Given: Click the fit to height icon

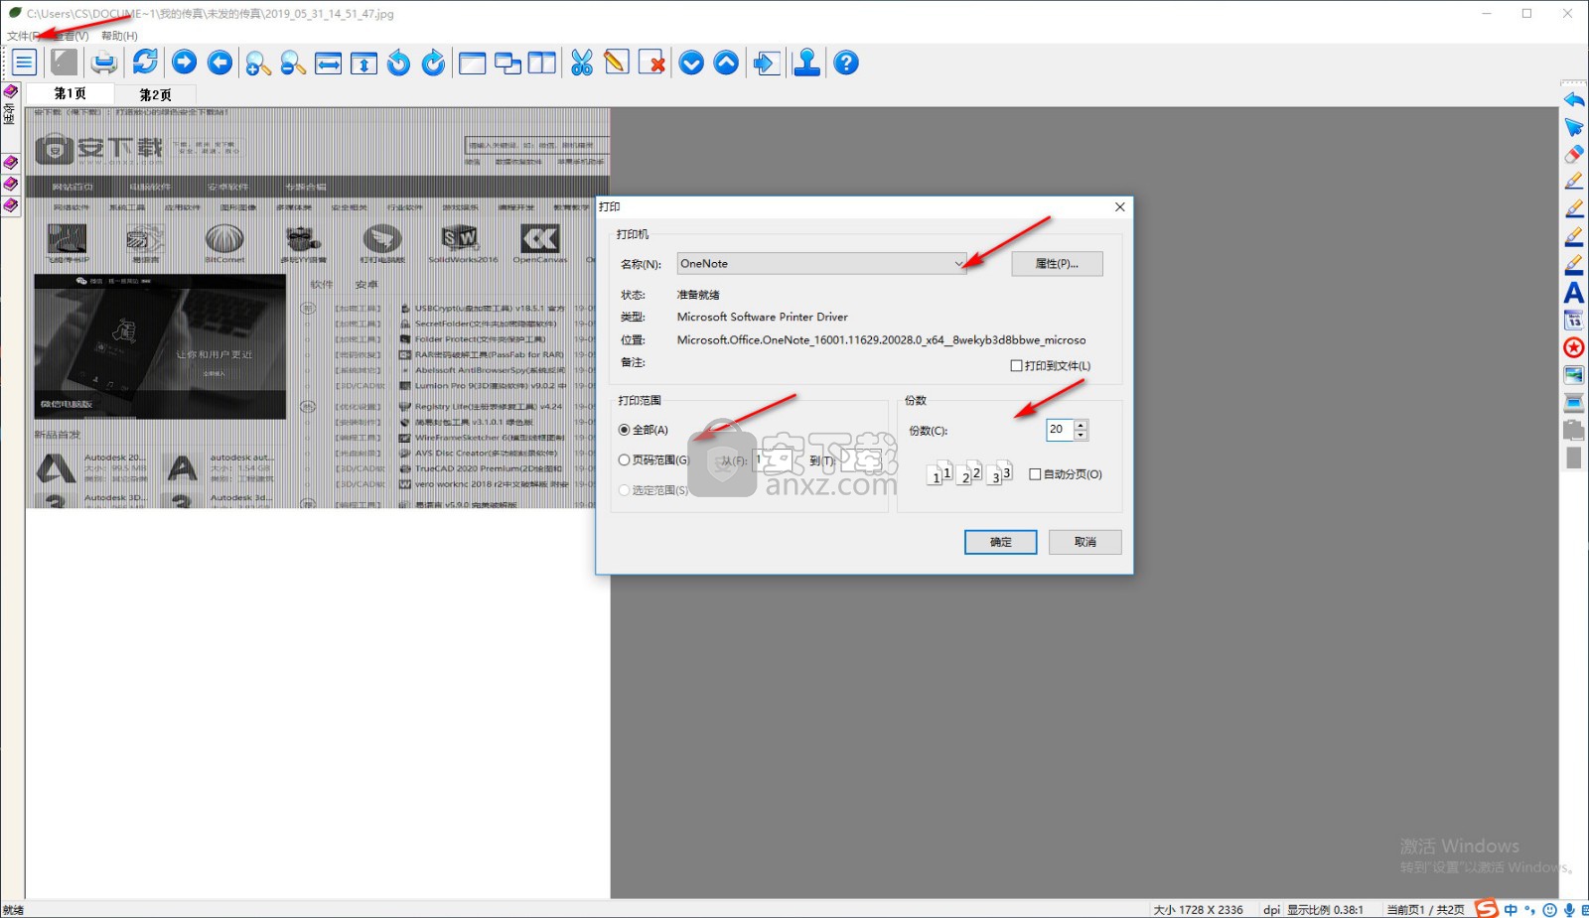Looking at the screenshot, I should tap(363, 63).
